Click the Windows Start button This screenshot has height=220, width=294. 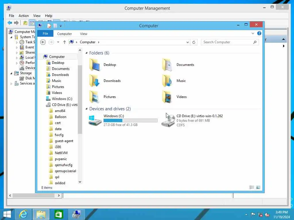click(7, 214)
